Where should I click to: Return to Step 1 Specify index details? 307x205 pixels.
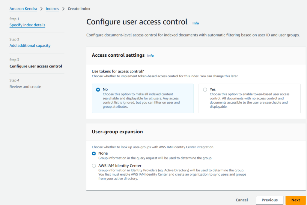[x=27, y=25]
